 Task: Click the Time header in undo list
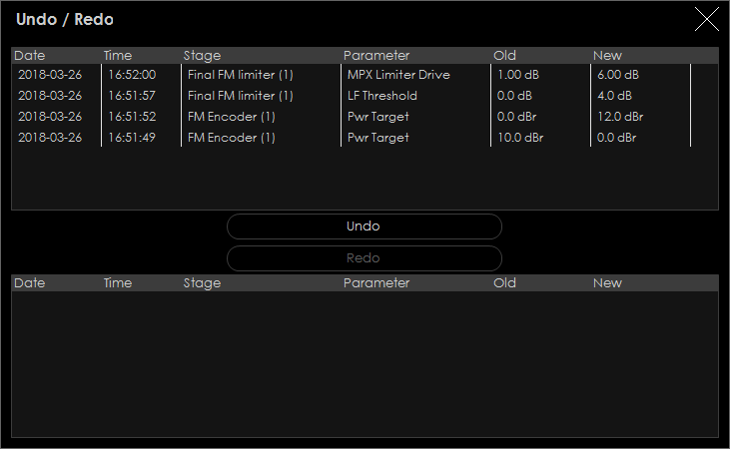(x=118, y=56)
